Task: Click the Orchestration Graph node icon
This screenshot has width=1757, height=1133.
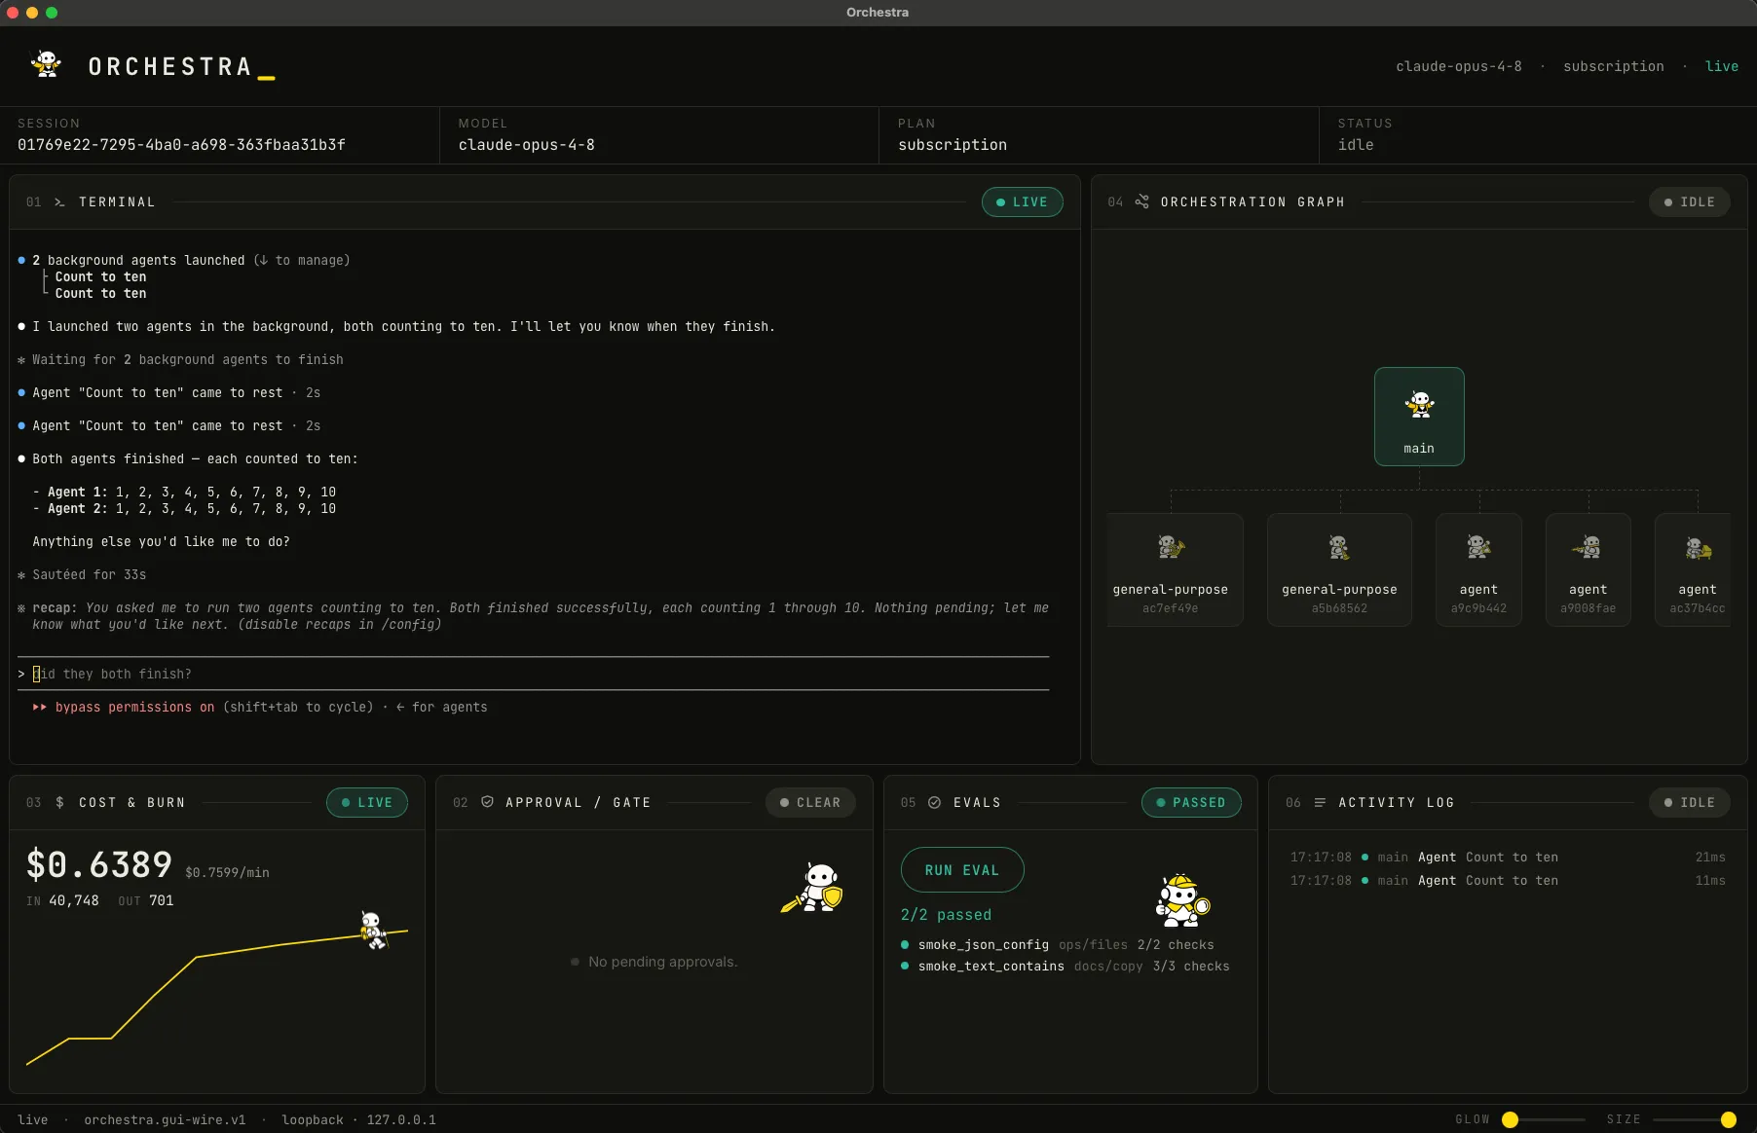Action: (x=1142, y=201)
